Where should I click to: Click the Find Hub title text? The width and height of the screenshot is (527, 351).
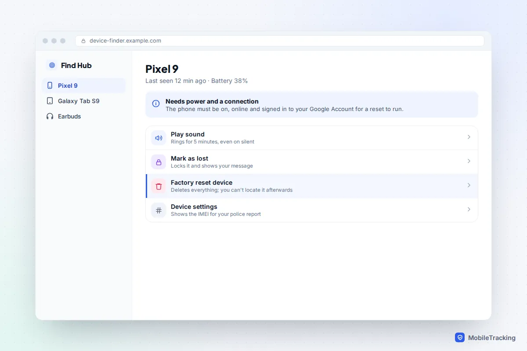point(76,65)
